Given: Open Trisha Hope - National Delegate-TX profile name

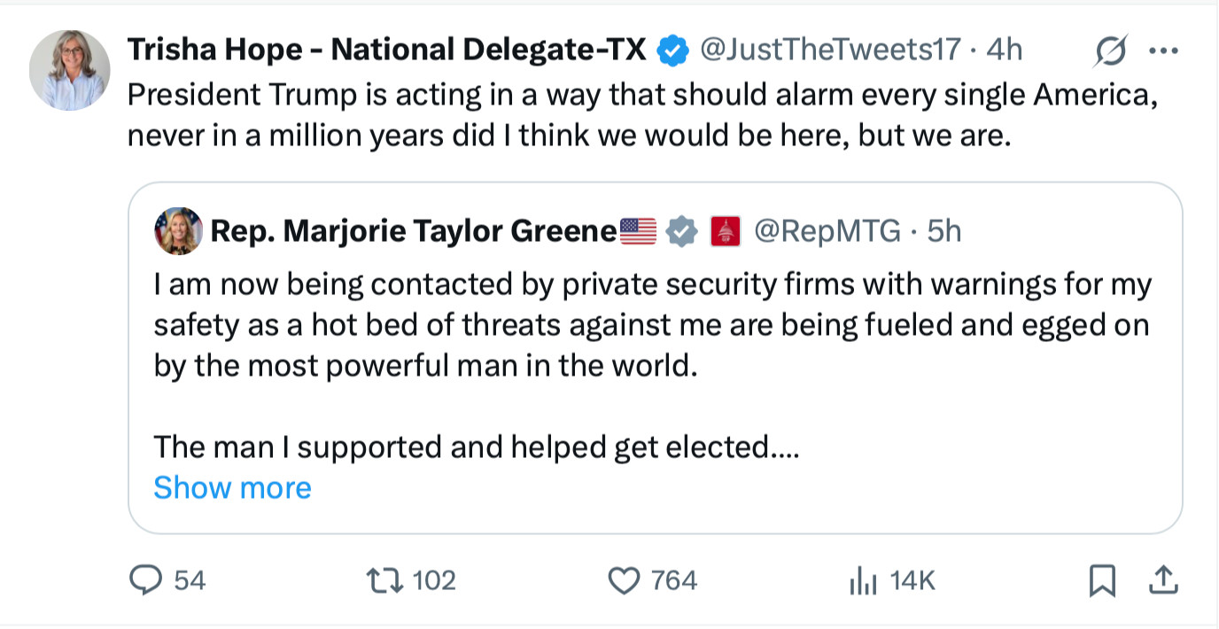Looking at the screenshot, I should pos(387,50).
